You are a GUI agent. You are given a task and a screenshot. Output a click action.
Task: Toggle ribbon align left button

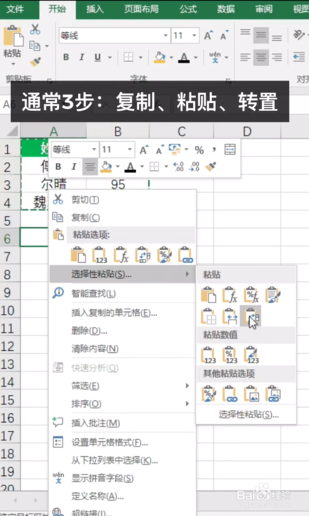(x=245, y=57)
